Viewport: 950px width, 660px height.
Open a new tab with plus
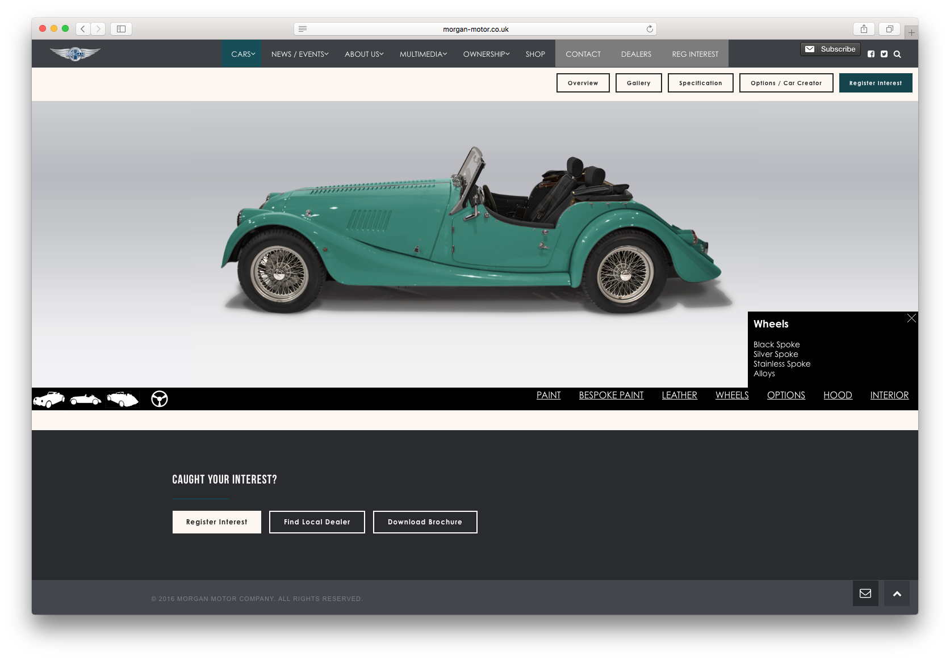(911, 32)
